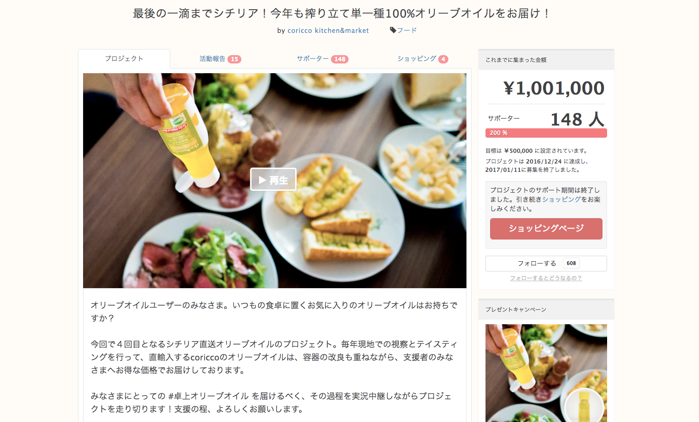Click the tag icon beside フード
Image resolution: width=699 pixels, height=422 pixels.
point(393,30)
